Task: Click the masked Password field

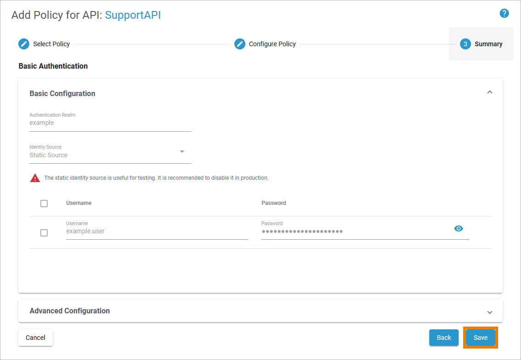Action: click(353, 231)
